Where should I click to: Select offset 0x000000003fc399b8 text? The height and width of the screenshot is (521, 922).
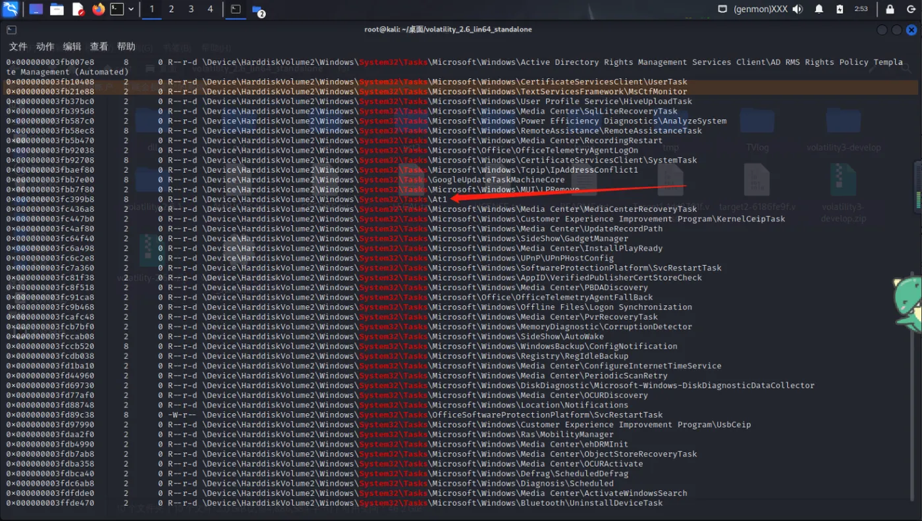51,199
